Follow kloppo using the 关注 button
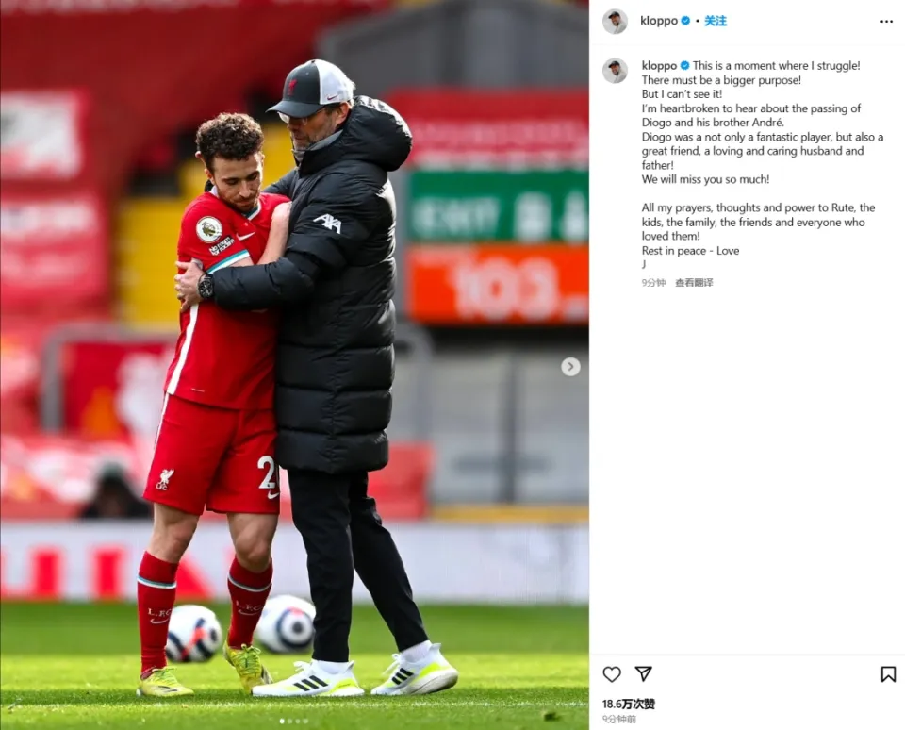The width and height of the screenshot is (905, 730). click(716, 21)
